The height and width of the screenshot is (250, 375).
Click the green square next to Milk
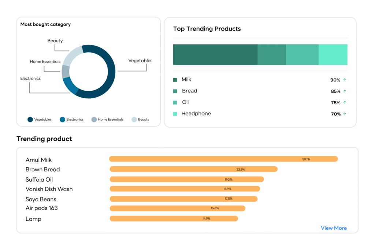(175, 80)
